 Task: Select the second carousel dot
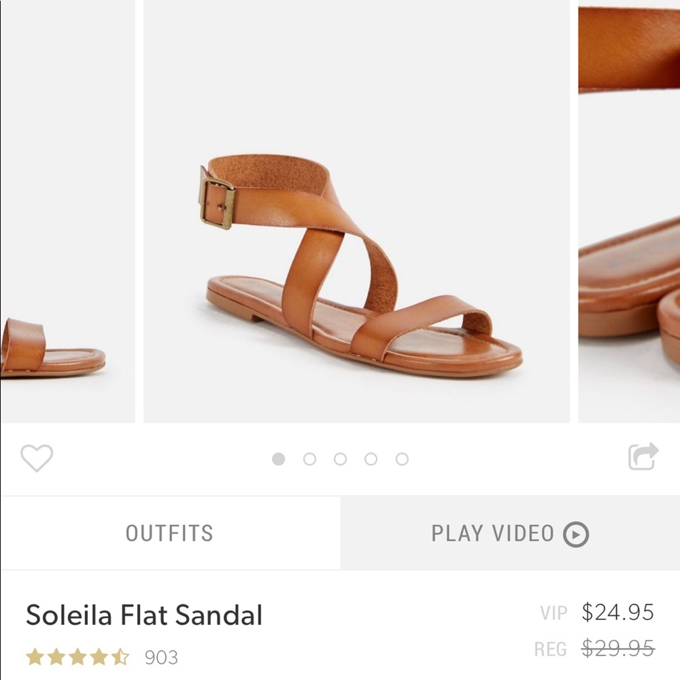point(309,459)
